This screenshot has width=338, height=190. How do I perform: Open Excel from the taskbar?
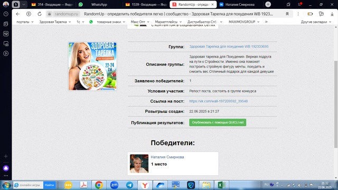pos(221,185)
